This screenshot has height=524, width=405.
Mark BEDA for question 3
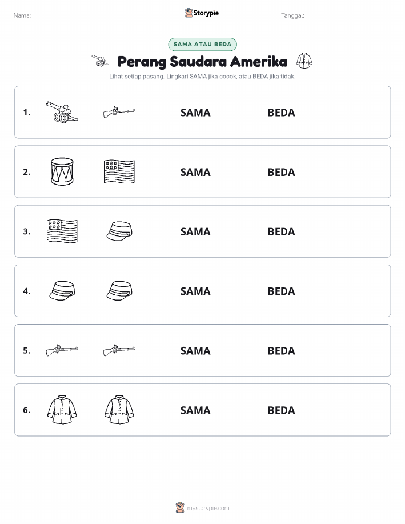click(x=282, y=231)
